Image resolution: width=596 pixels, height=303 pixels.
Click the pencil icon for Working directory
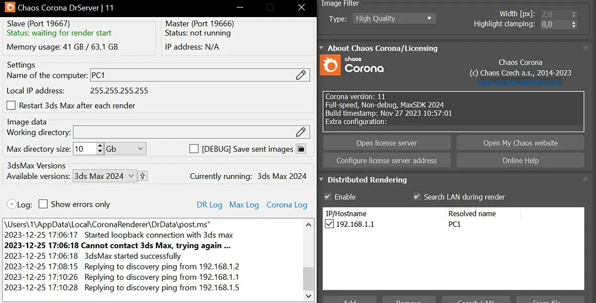pos(301,132)
